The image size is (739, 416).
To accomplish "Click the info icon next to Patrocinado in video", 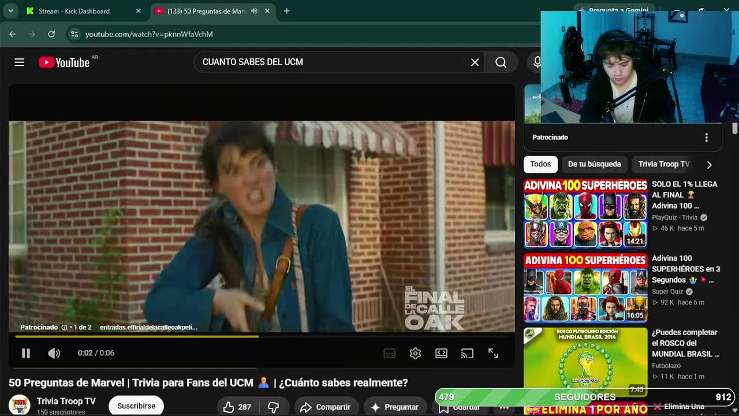I will coord(64,328).
